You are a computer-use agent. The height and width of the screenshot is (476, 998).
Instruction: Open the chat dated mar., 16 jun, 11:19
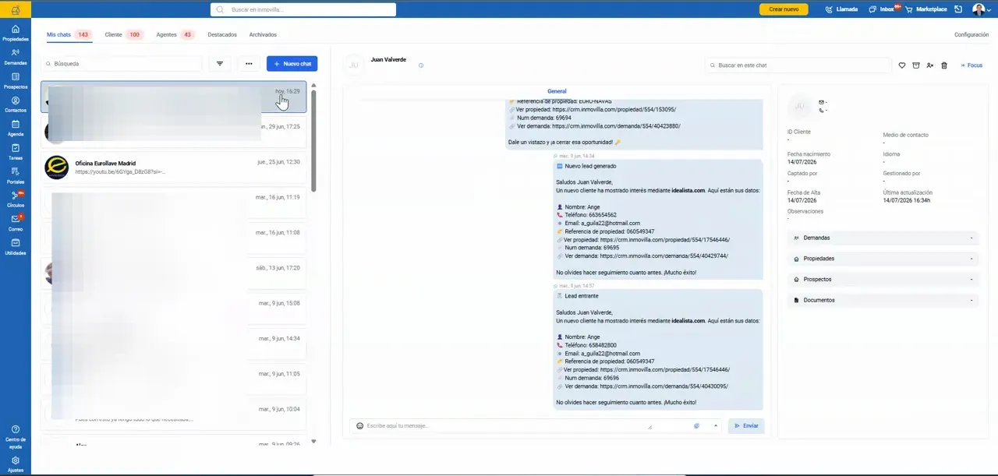[173, 203]
